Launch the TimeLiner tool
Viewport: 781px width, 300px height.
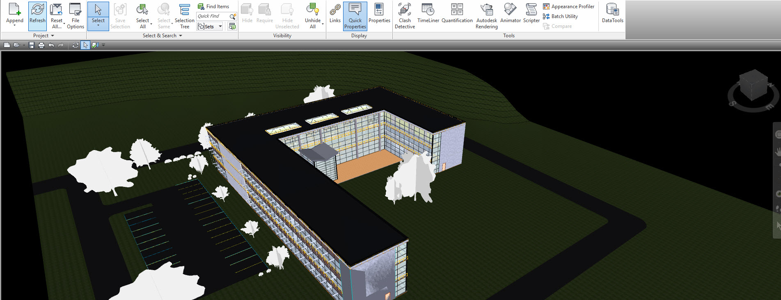click(x=428, y=14)
